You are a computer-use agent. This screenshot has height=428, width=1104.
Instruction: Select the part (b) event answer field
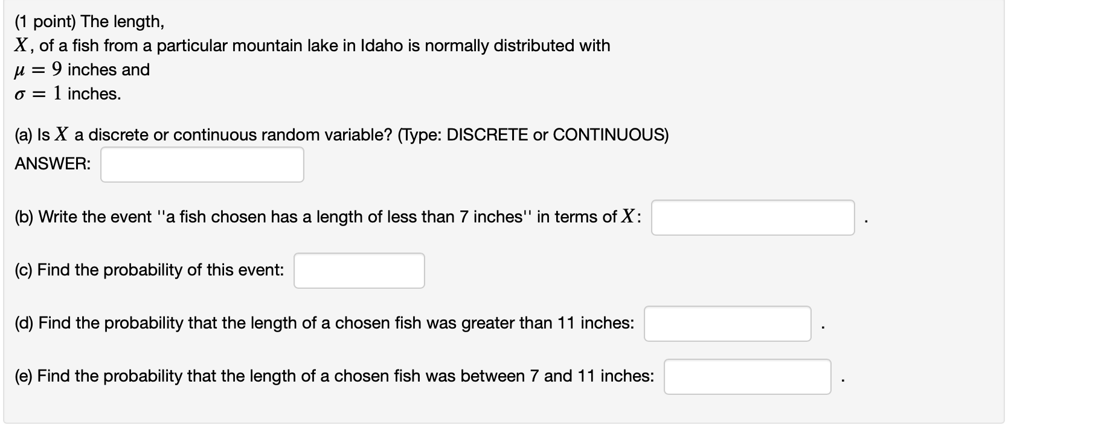(752, 218)
